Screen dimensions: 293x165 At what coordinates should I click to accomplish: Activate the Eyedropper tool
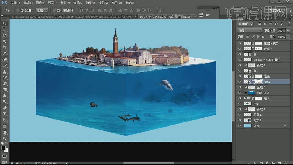tap(4, 53)
